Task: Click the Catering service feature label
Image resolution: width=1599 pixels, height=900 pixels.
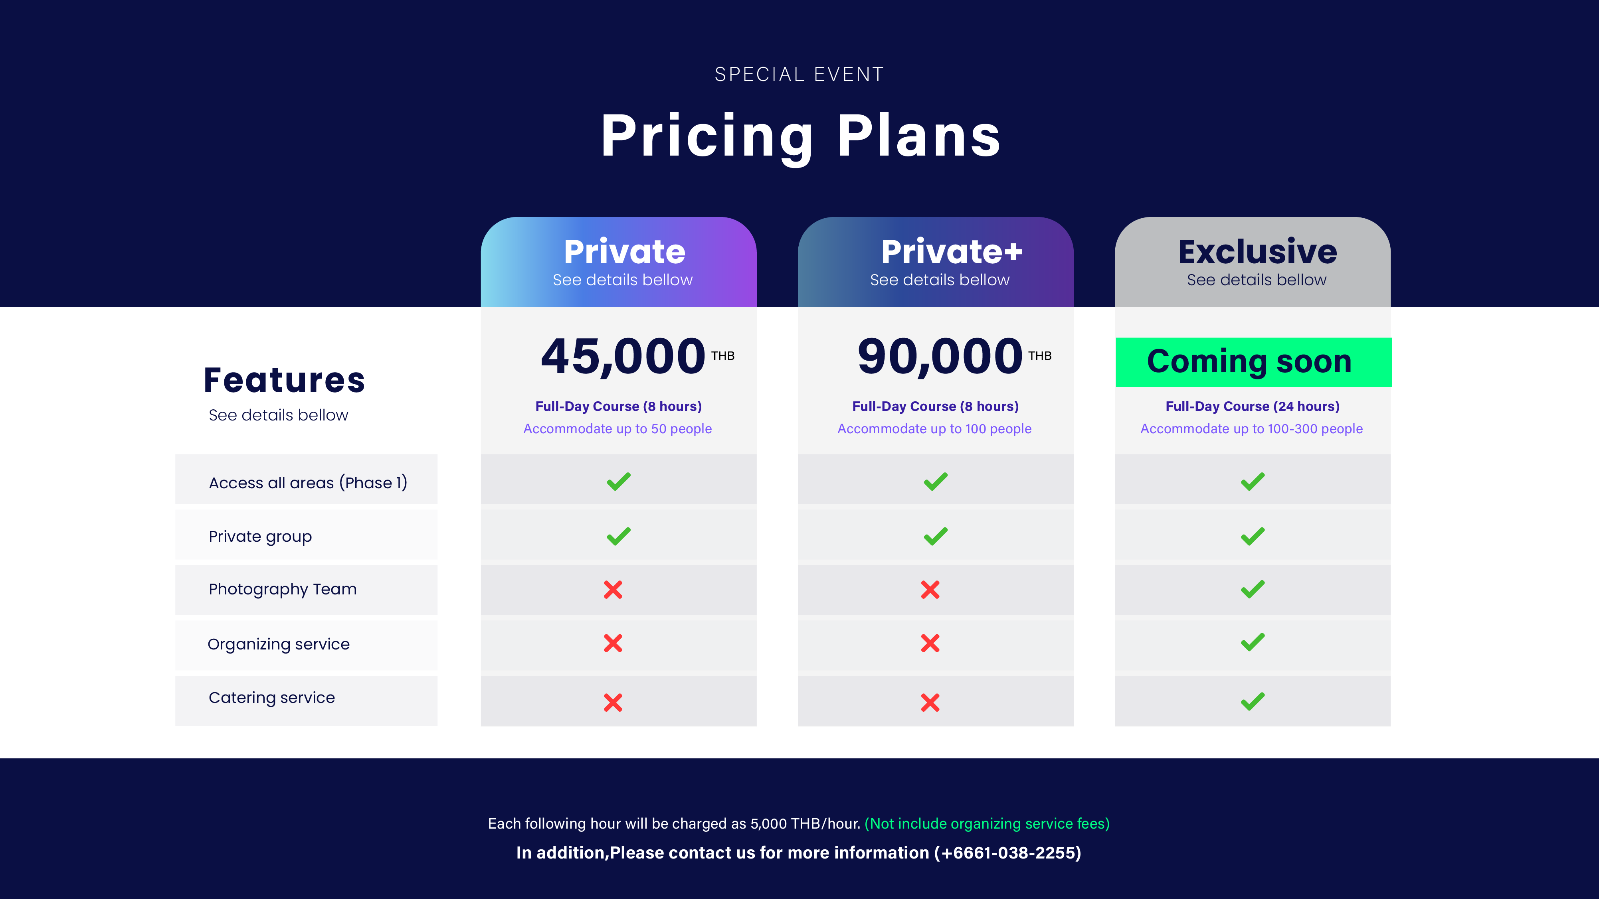Action: (272, 698)
